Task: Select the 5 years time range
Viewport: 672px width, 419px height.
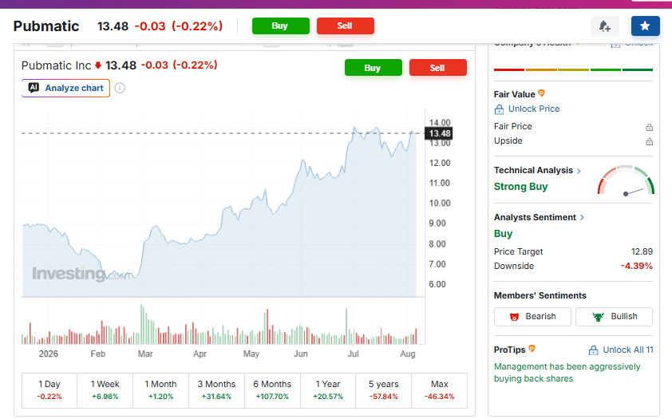Action: tap(384, 389)
